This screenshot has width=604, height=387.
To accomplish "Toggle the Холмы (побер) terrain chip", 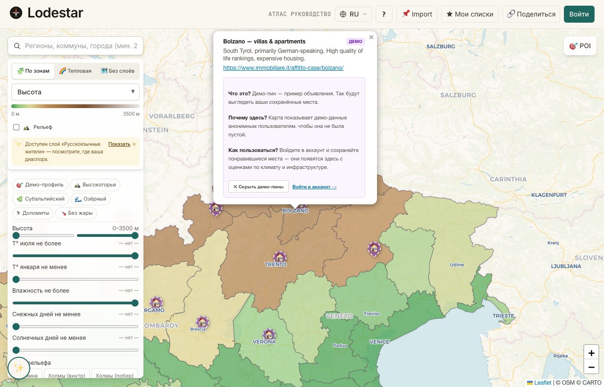I will (x=115, y=374).
